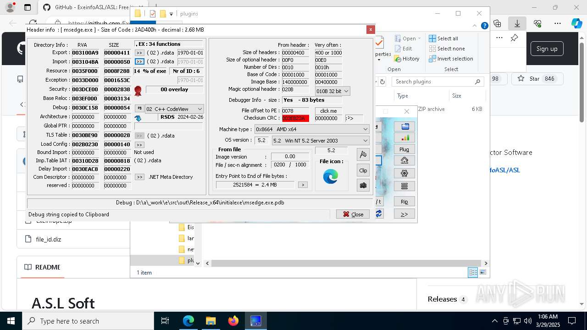Click the Clip button
Screen dimensions: 587x330
pos(363,170)
